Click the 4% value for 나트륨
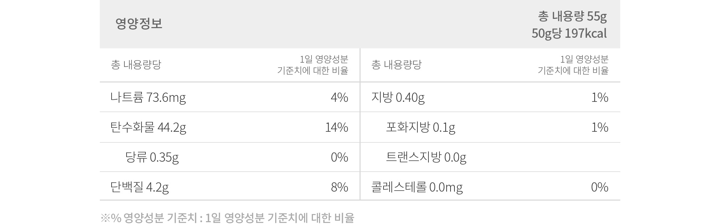Viewport: 720px width, 224px height. [339, 98]
